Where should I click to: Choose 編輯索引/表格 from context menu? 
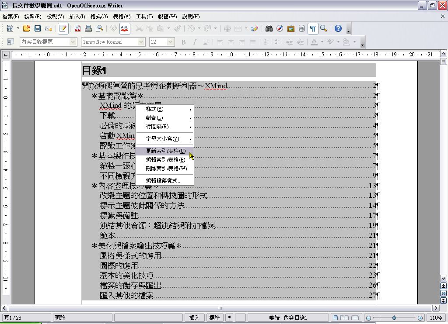tap(165, 160)
